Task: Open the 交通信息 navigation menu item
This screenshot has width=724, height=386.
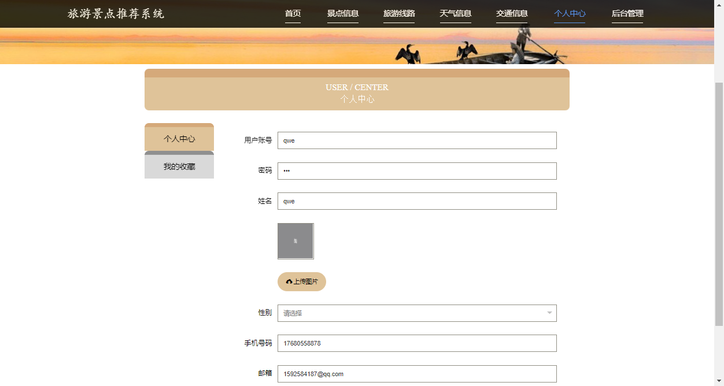Action: click(x=511, y=13)
